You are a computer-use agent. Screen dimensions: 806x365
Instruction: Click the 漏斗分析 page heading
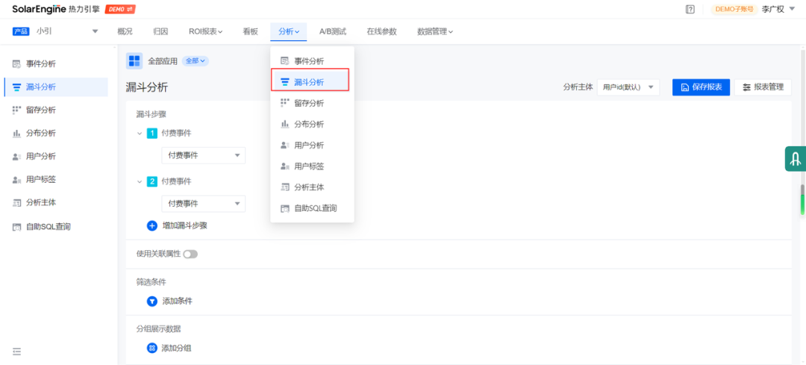tap(146, 88)
